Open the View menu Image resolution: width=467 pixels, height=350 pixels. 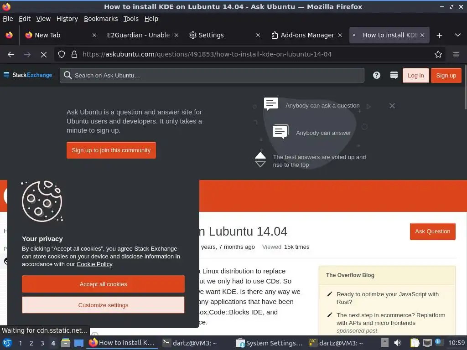[x=43, y=19]
